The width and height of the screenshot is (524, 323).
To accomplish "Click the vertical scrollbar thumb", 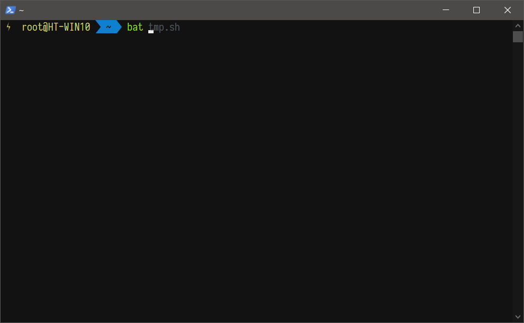I will tap(518, 36).
